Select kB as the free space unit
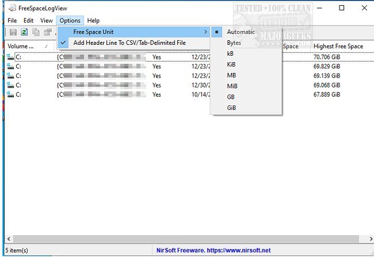374x257 pixels. coord(246,53)
